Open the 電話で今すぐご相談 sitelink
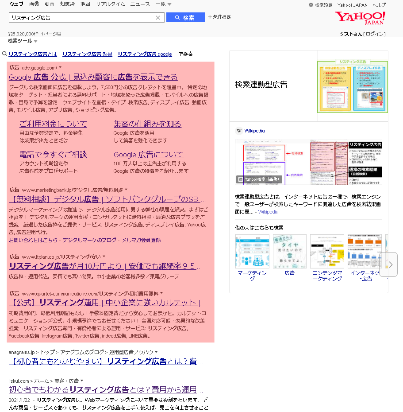Screen dimensions: 403x412 [53, 155]
